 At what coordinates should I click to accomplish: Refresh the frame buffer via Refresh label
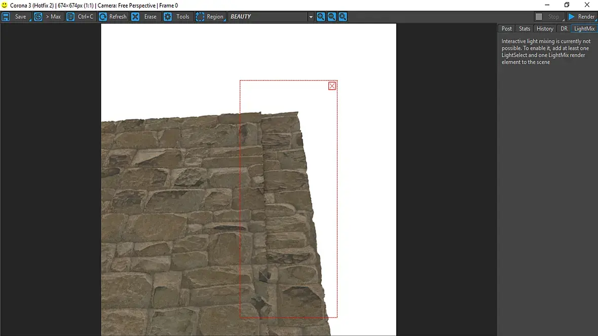coord(118,17)
